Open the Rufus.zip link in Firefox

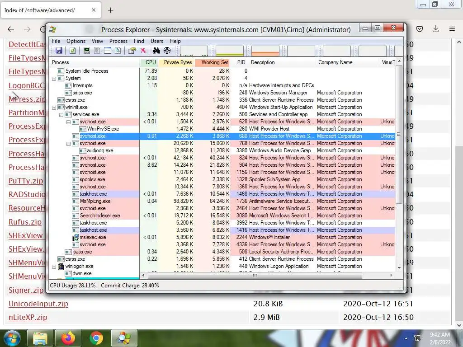click(25, 222)
